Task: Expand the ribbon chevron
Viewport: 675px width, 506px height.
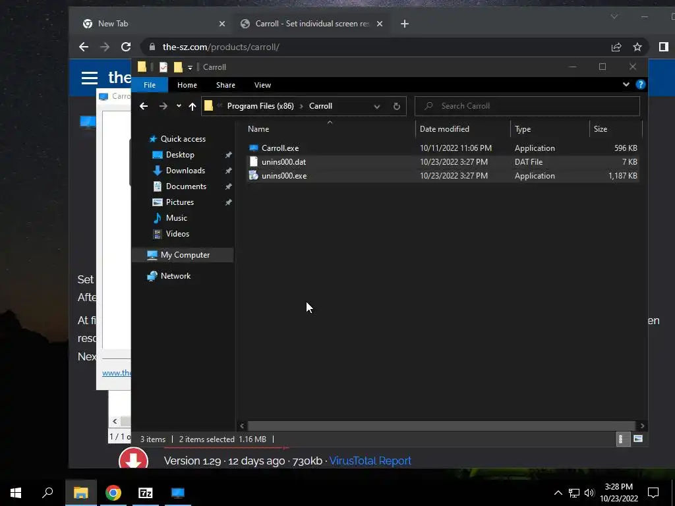Action: (626, 84)
